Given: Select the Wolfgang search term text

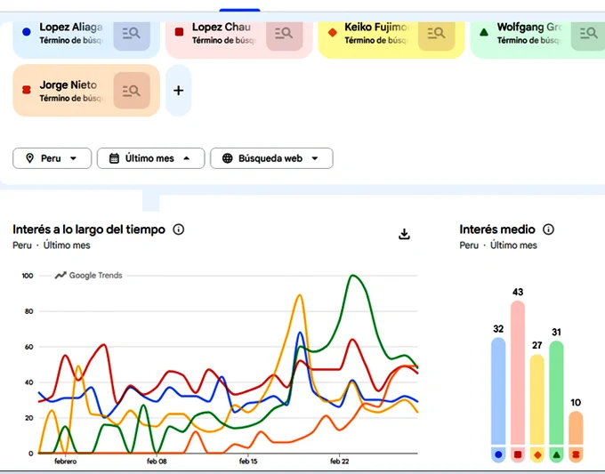Looking at the screenshot, I should click(x=529, y=27).
